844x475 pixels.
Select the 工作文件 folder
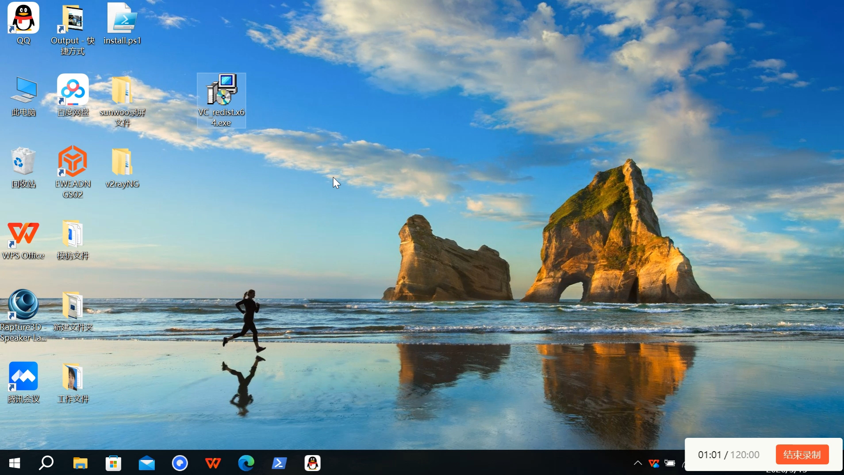click(73, 382)
